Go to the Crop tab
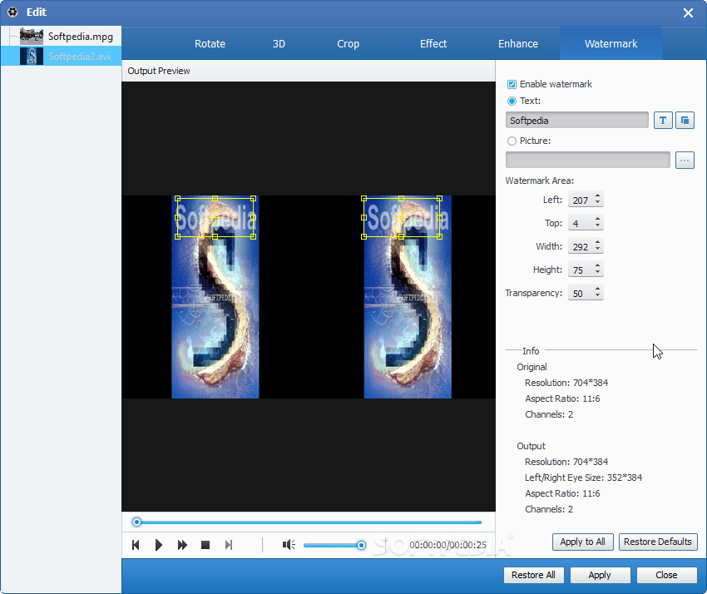The image size is (707, 594). [348, 44]
